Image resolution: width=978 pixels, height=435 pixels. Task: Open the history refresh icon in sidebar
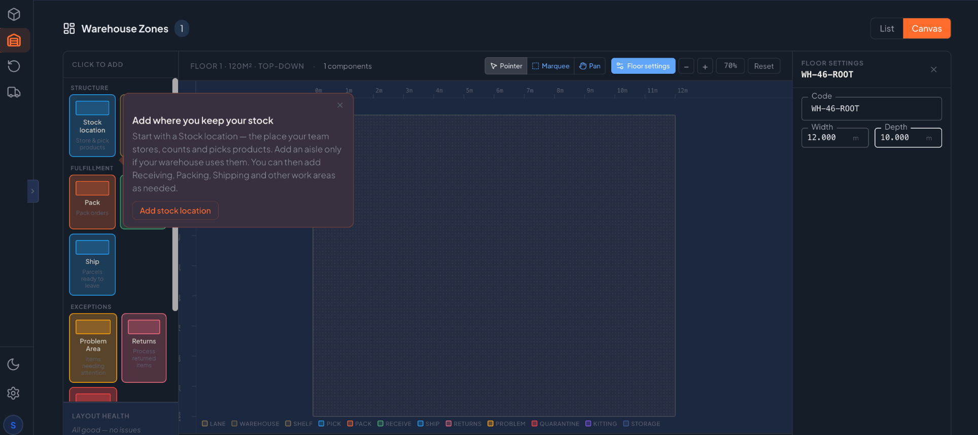(14, 66)
